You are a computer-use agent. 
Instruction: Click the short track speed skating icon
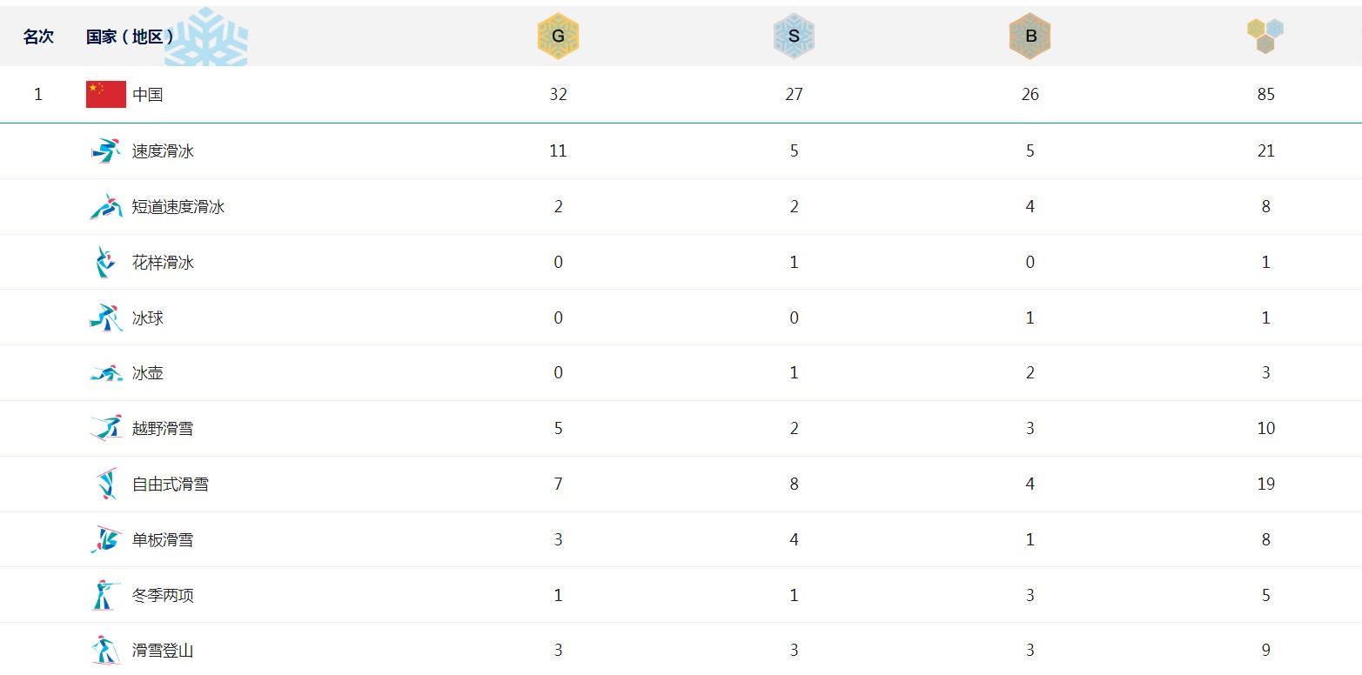coord(106,206)
